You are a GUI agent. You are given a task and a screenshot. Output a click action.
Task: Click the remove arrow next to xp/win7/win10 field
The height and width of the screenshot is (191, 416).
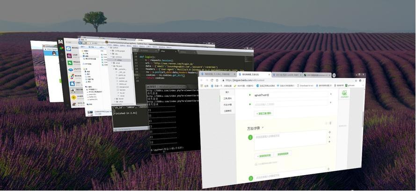(330, 95)
